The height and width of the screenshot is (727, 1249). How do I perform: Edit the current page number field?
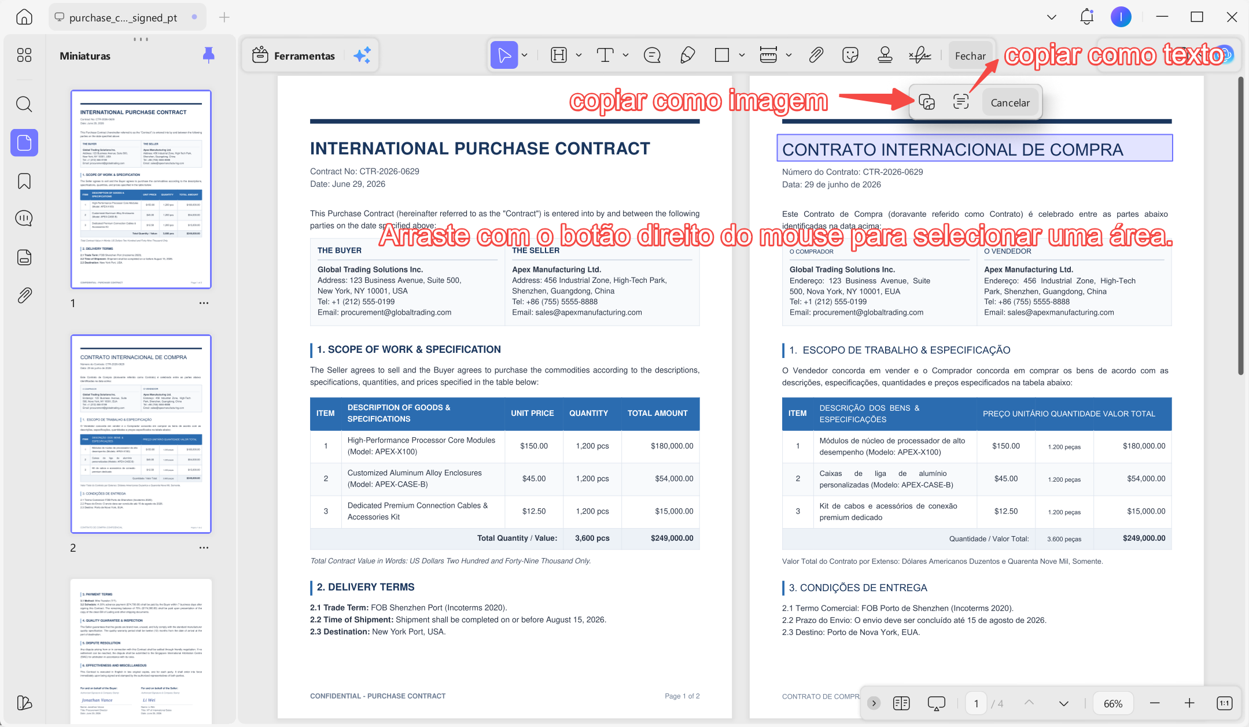977,703
